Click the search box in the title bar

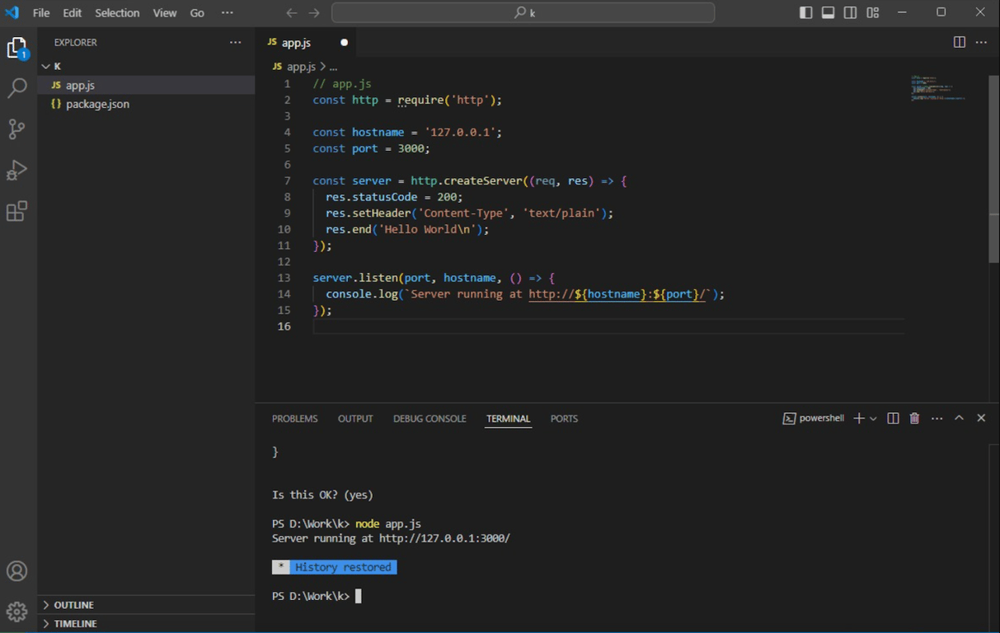tap(522, 12)
